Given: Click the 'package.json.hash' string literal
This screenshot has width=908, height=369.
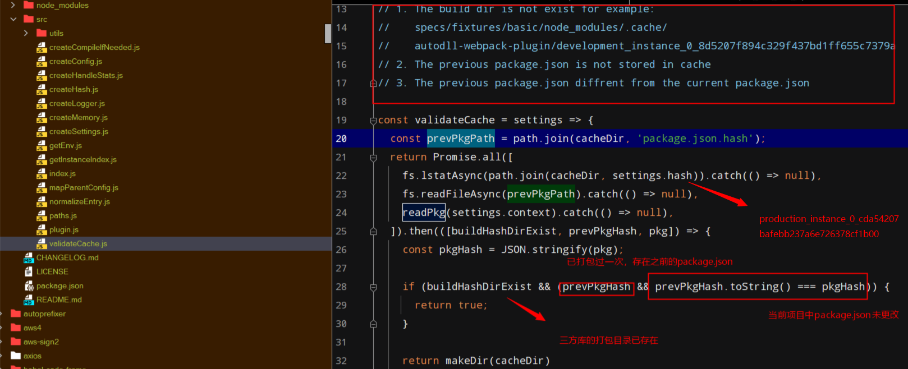Looking at the screenshot, I should tap(695, 139).
